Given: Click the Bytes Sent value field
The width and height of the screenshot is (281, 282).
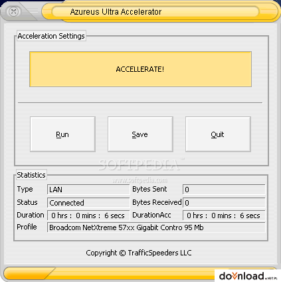Looking at the screenshot, I should pyautogui.click(x=224, y=190).
